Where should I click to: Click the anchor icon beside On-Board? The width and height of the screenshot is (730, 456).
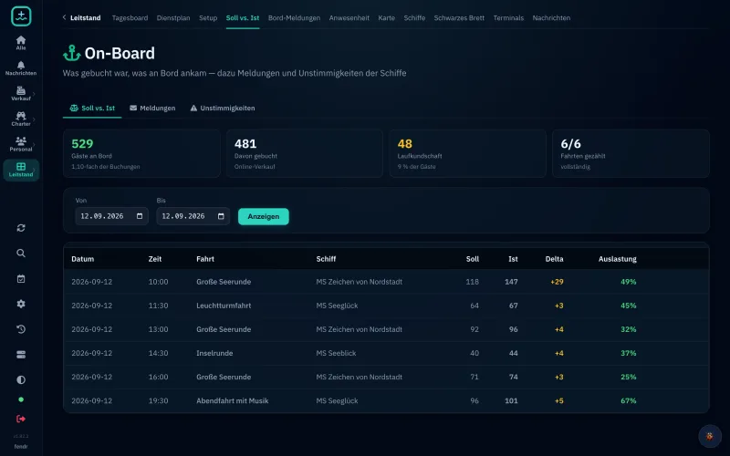pos(72,53)
